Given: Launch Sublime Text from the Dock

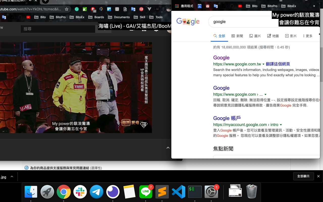Looking at the screenshot, I should pyautogui.click(x=162, y=192).
